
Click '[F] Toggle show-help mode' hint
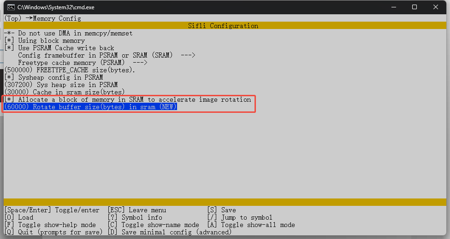[50, 225]
